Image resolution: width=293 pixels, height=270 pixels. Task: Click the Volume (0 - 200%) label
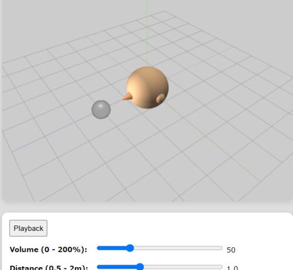click(x=49, y=250)
